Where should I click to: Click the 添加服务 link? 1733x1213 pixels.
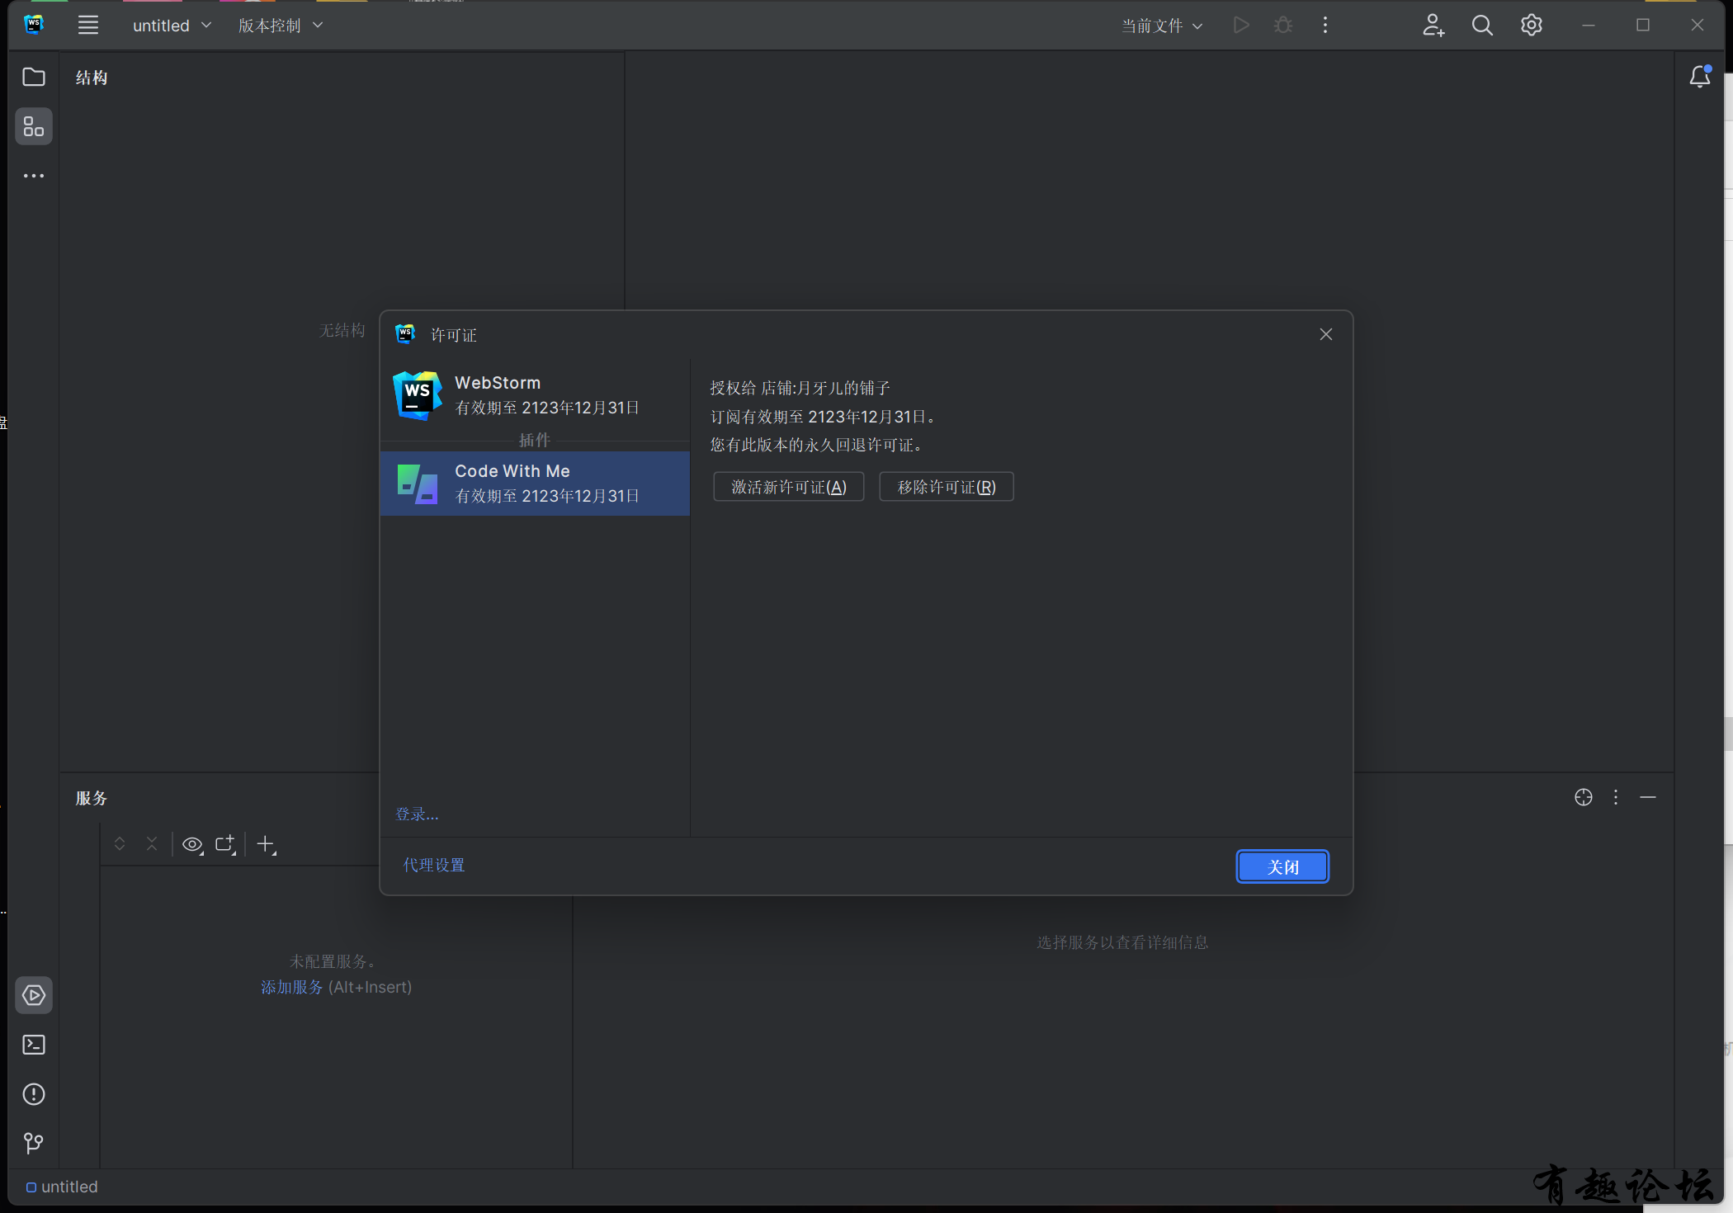click(x=292, y=987)
